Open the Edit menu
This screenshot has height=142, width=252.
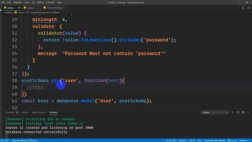[x=9, y=2]
